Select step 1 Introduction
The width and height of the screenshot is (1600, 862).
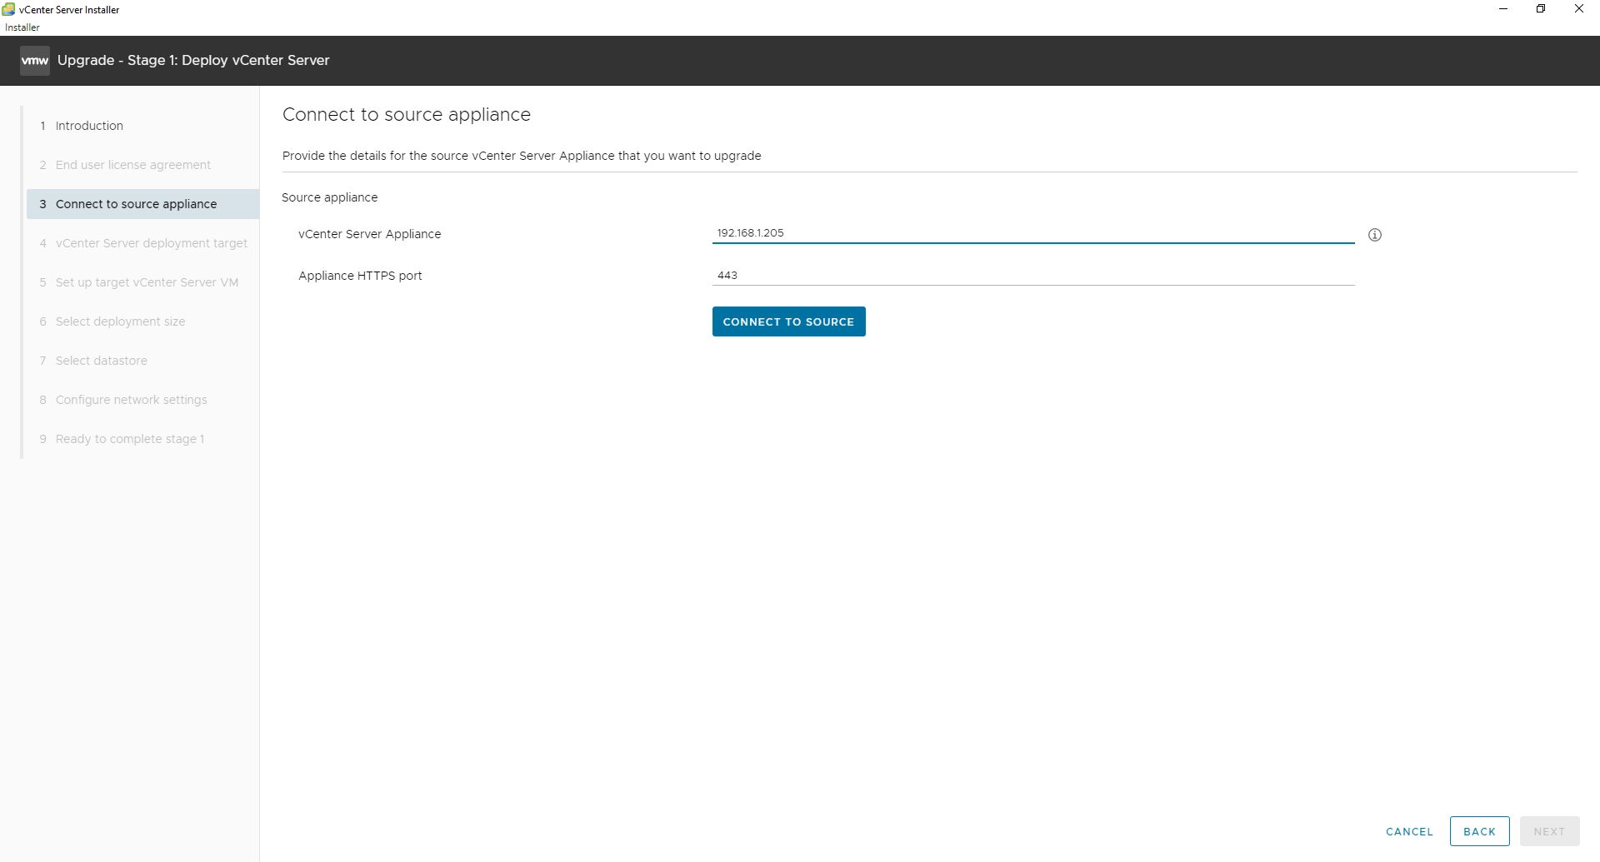tap(142, 126)
